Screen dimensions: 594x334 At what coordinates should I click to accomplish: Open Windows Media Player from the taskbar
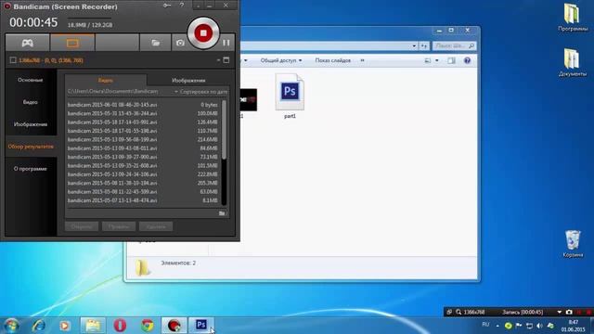point(65,326)
